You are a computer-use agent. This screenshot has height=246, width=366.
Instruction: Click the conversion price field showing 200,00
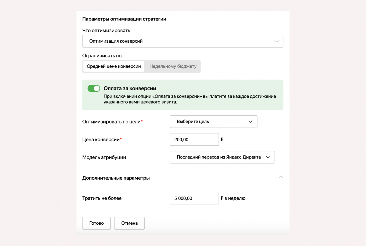point(194,140)
